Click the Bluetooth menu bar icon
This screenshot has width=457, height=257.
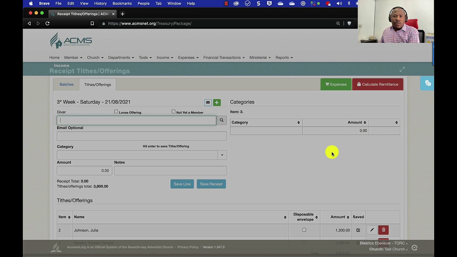(x=349, y=4)
